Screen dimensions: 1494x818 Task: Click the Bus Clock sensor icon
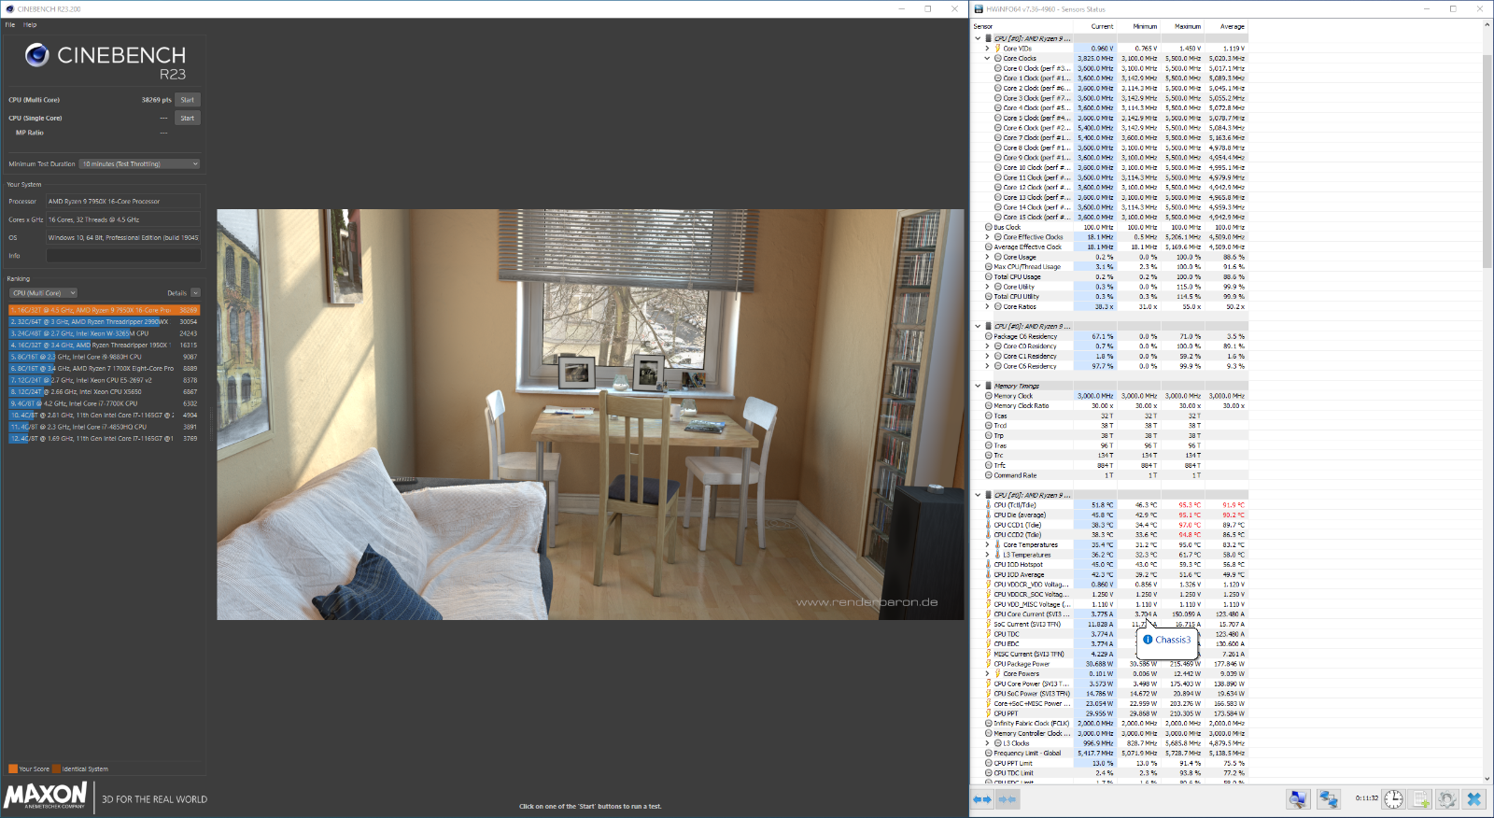(988, 227)
